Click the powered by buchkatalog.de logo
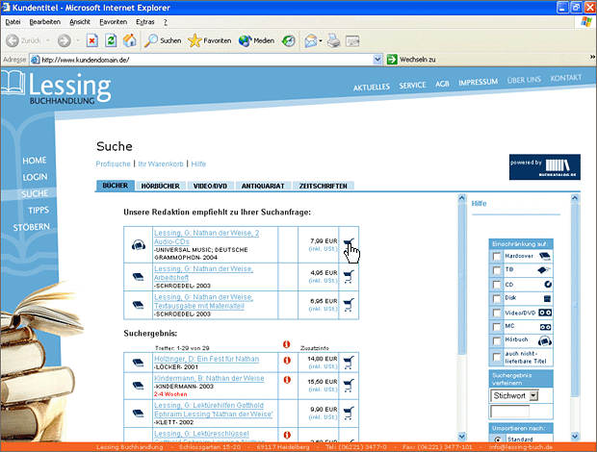The height and width of the screenshot is (452, 597). point(544,167)
